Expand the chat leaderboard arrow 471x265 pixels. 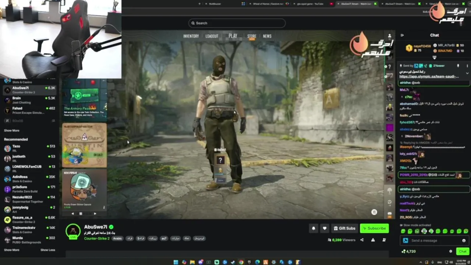[435, 58]
